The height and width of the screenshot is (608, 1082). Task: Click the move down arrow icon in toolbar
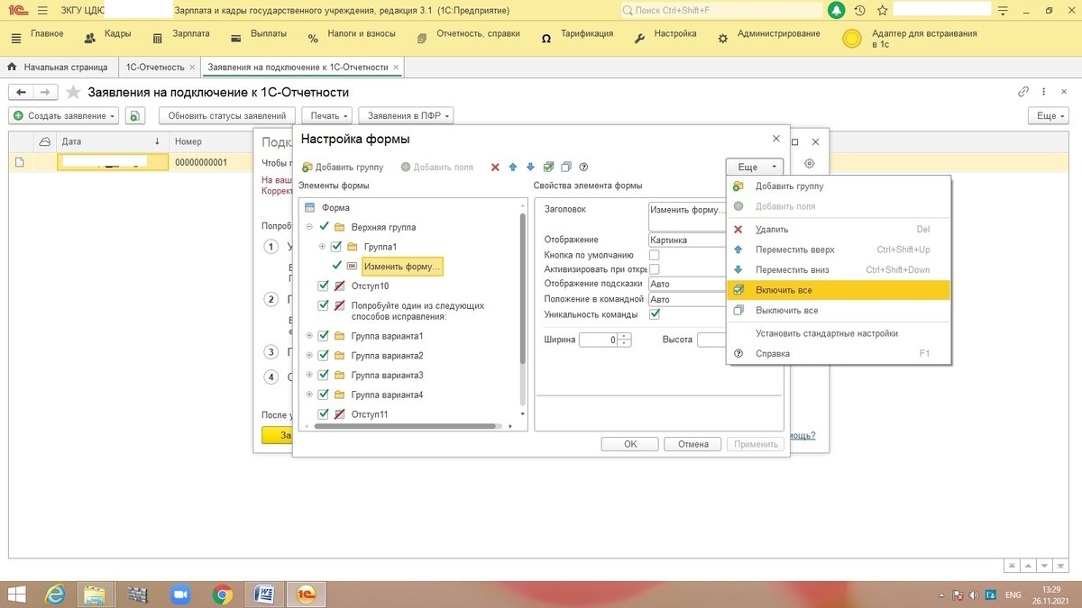[530, 167]
